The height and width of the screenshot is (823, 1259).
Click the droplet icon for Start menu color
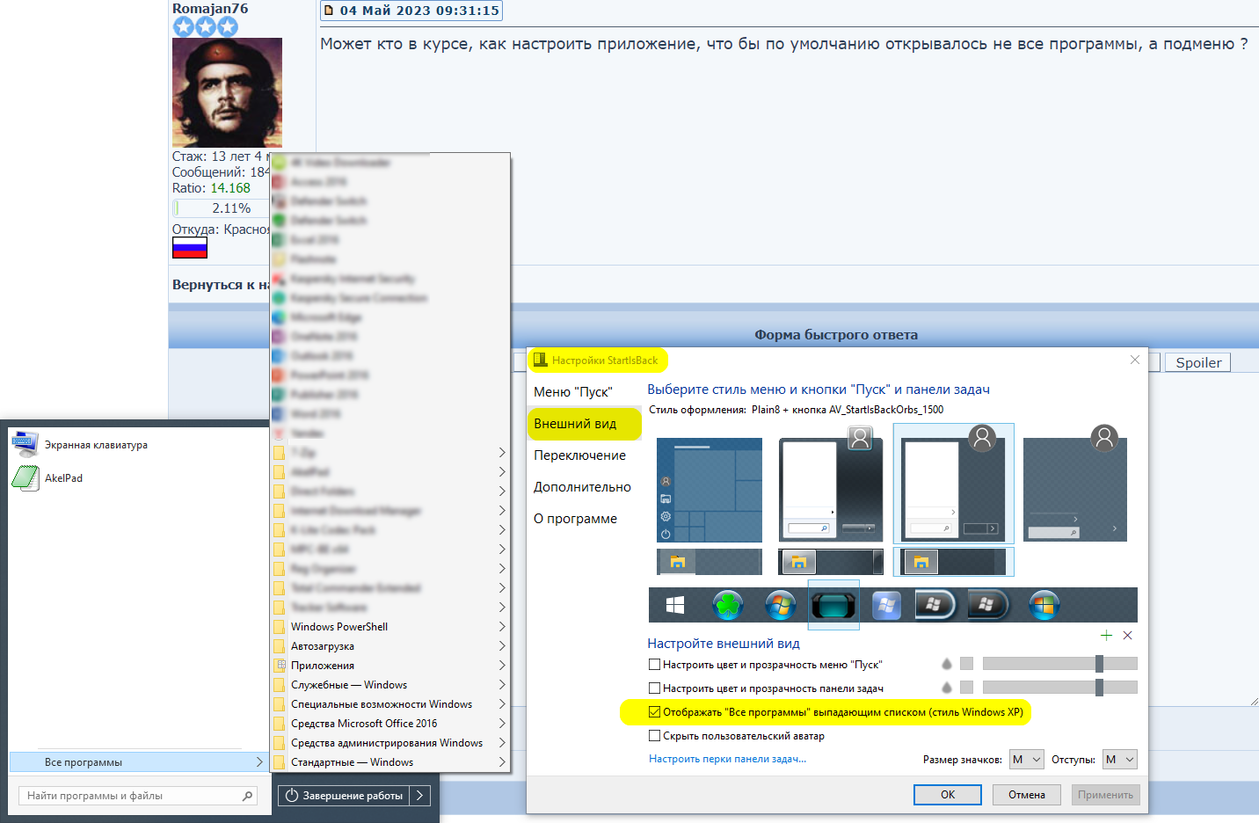[947, 664]
